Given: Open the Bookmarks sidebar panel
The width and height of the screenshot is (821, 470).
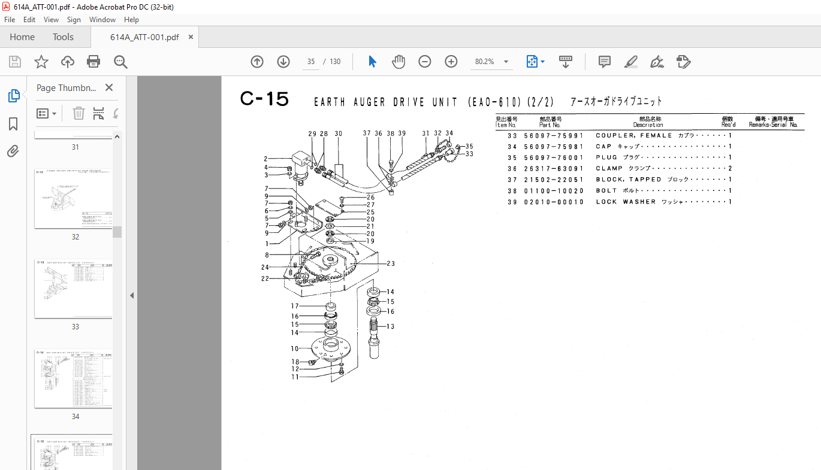Looking at the screenshot, I should [x=13, y=124].
